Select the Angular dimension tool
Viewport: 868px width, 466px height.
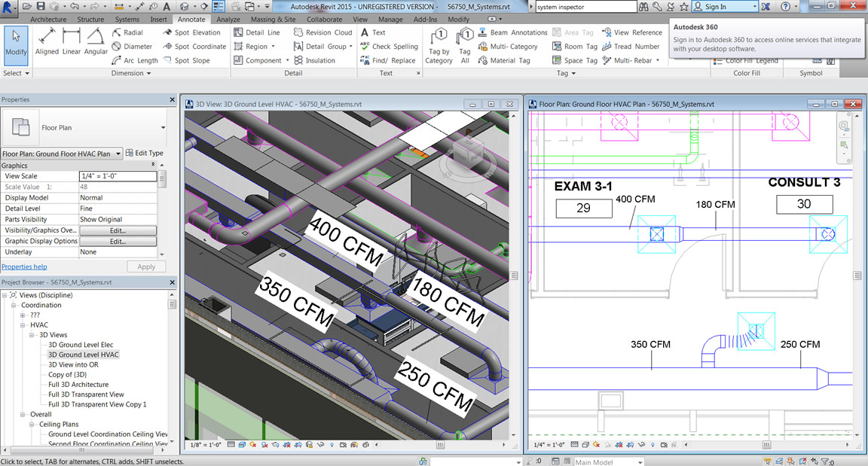[x=96, y=41]
